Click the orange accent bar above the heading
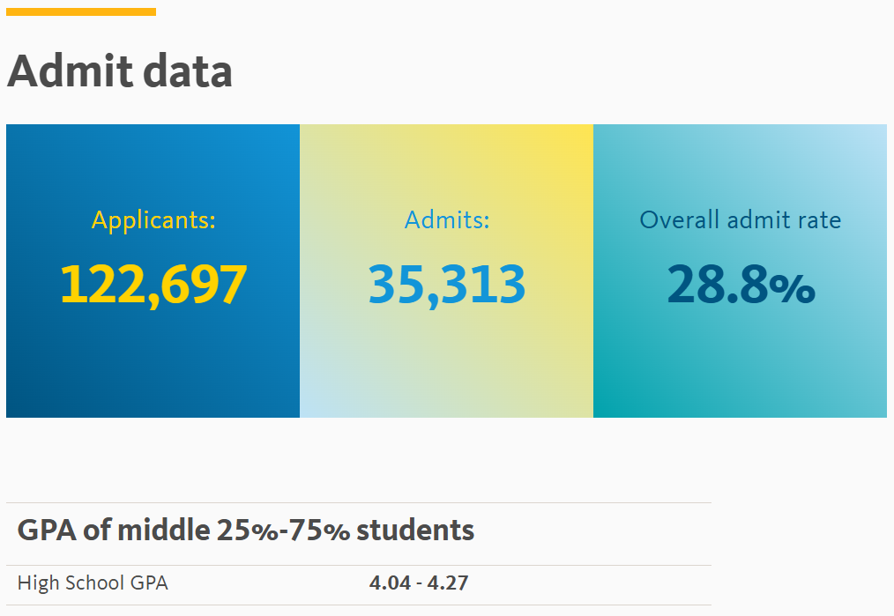Screen dimensions: 894x616 tap(81, 12)
